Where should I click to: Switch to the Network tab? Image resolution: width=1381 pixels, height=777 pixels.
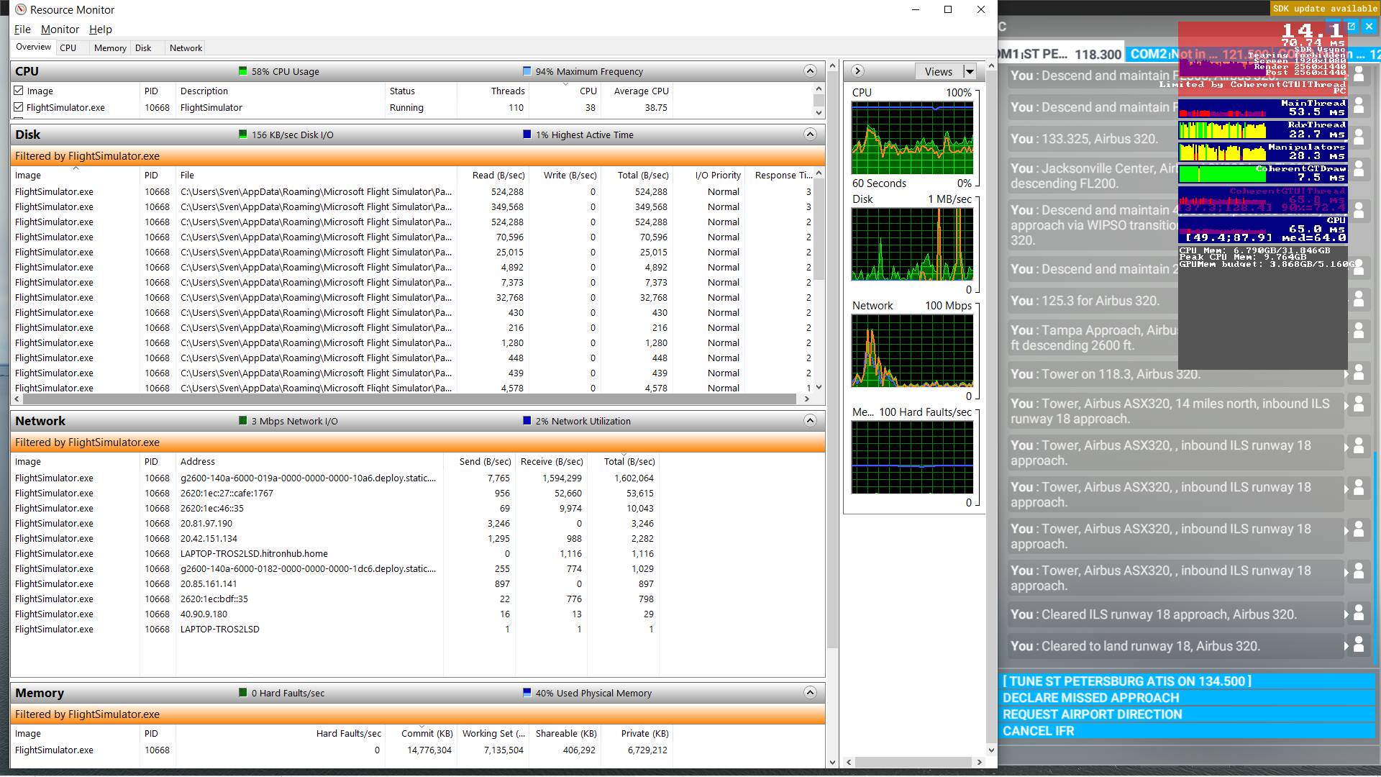pos(186,47)
